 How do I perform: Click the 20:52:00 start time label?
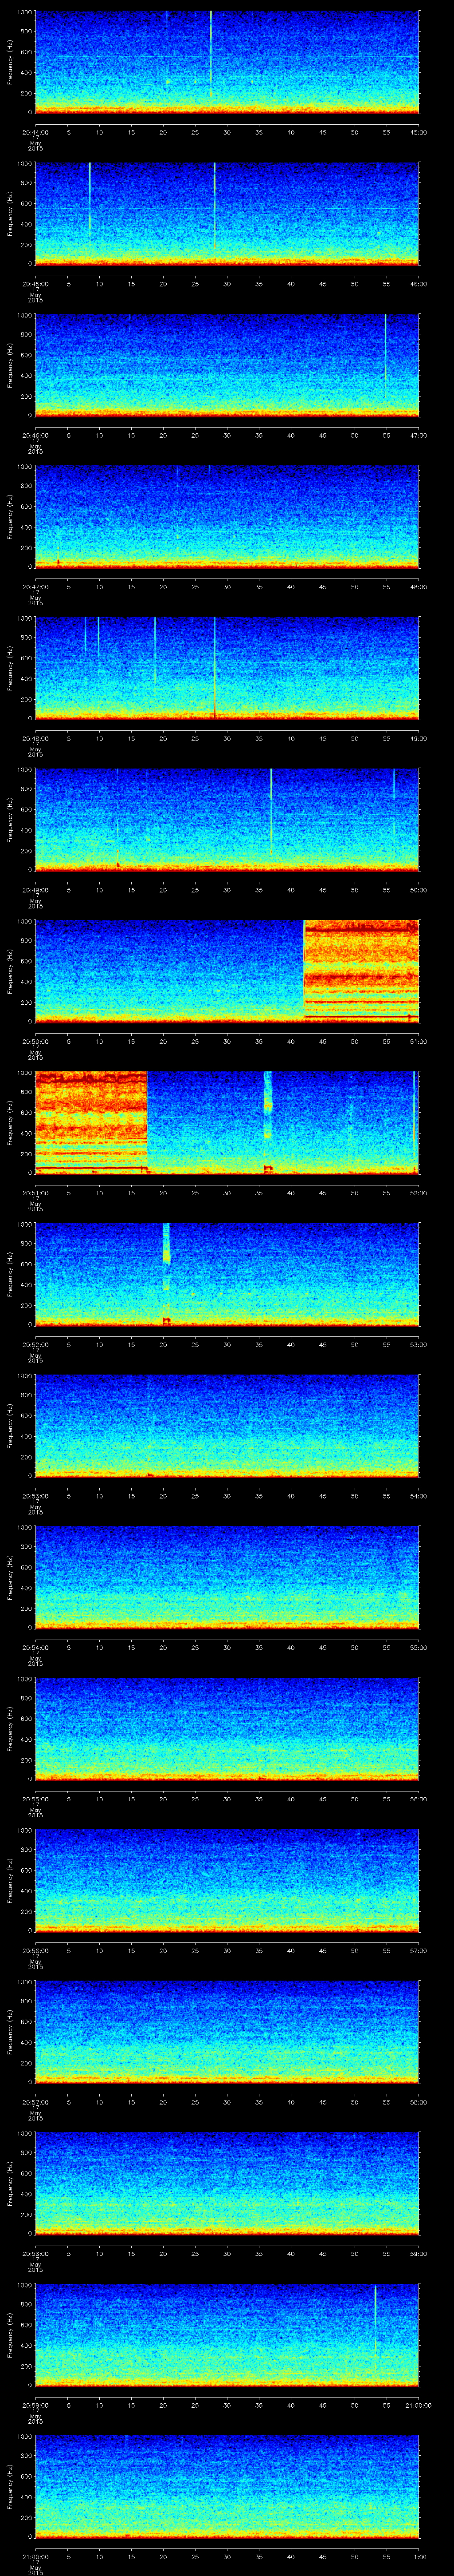35,1344
